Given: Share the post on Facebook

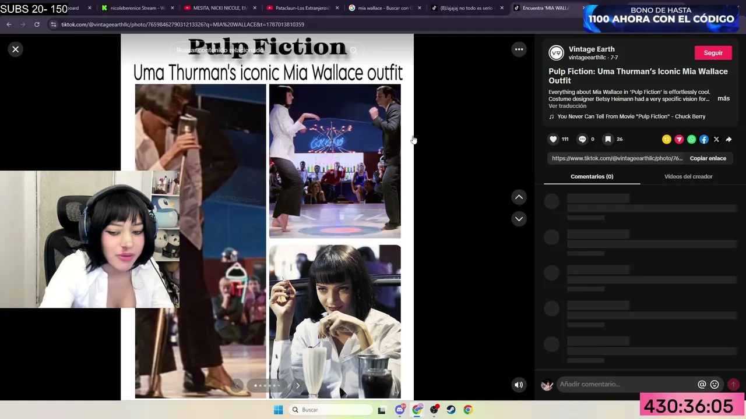Looking at the screenshot, I should click(704, 140).
